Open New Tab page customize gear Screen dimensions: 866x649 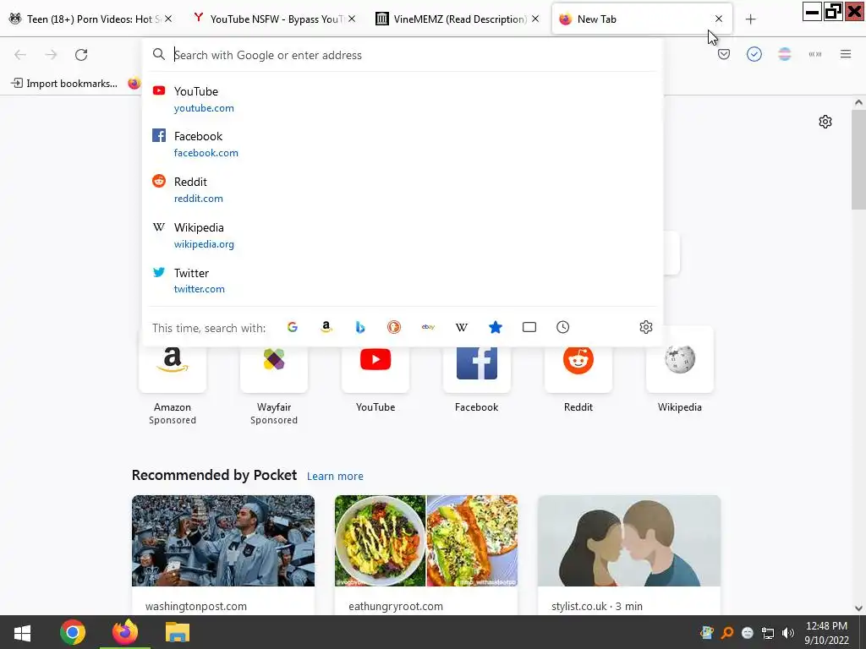coord(825,122)
